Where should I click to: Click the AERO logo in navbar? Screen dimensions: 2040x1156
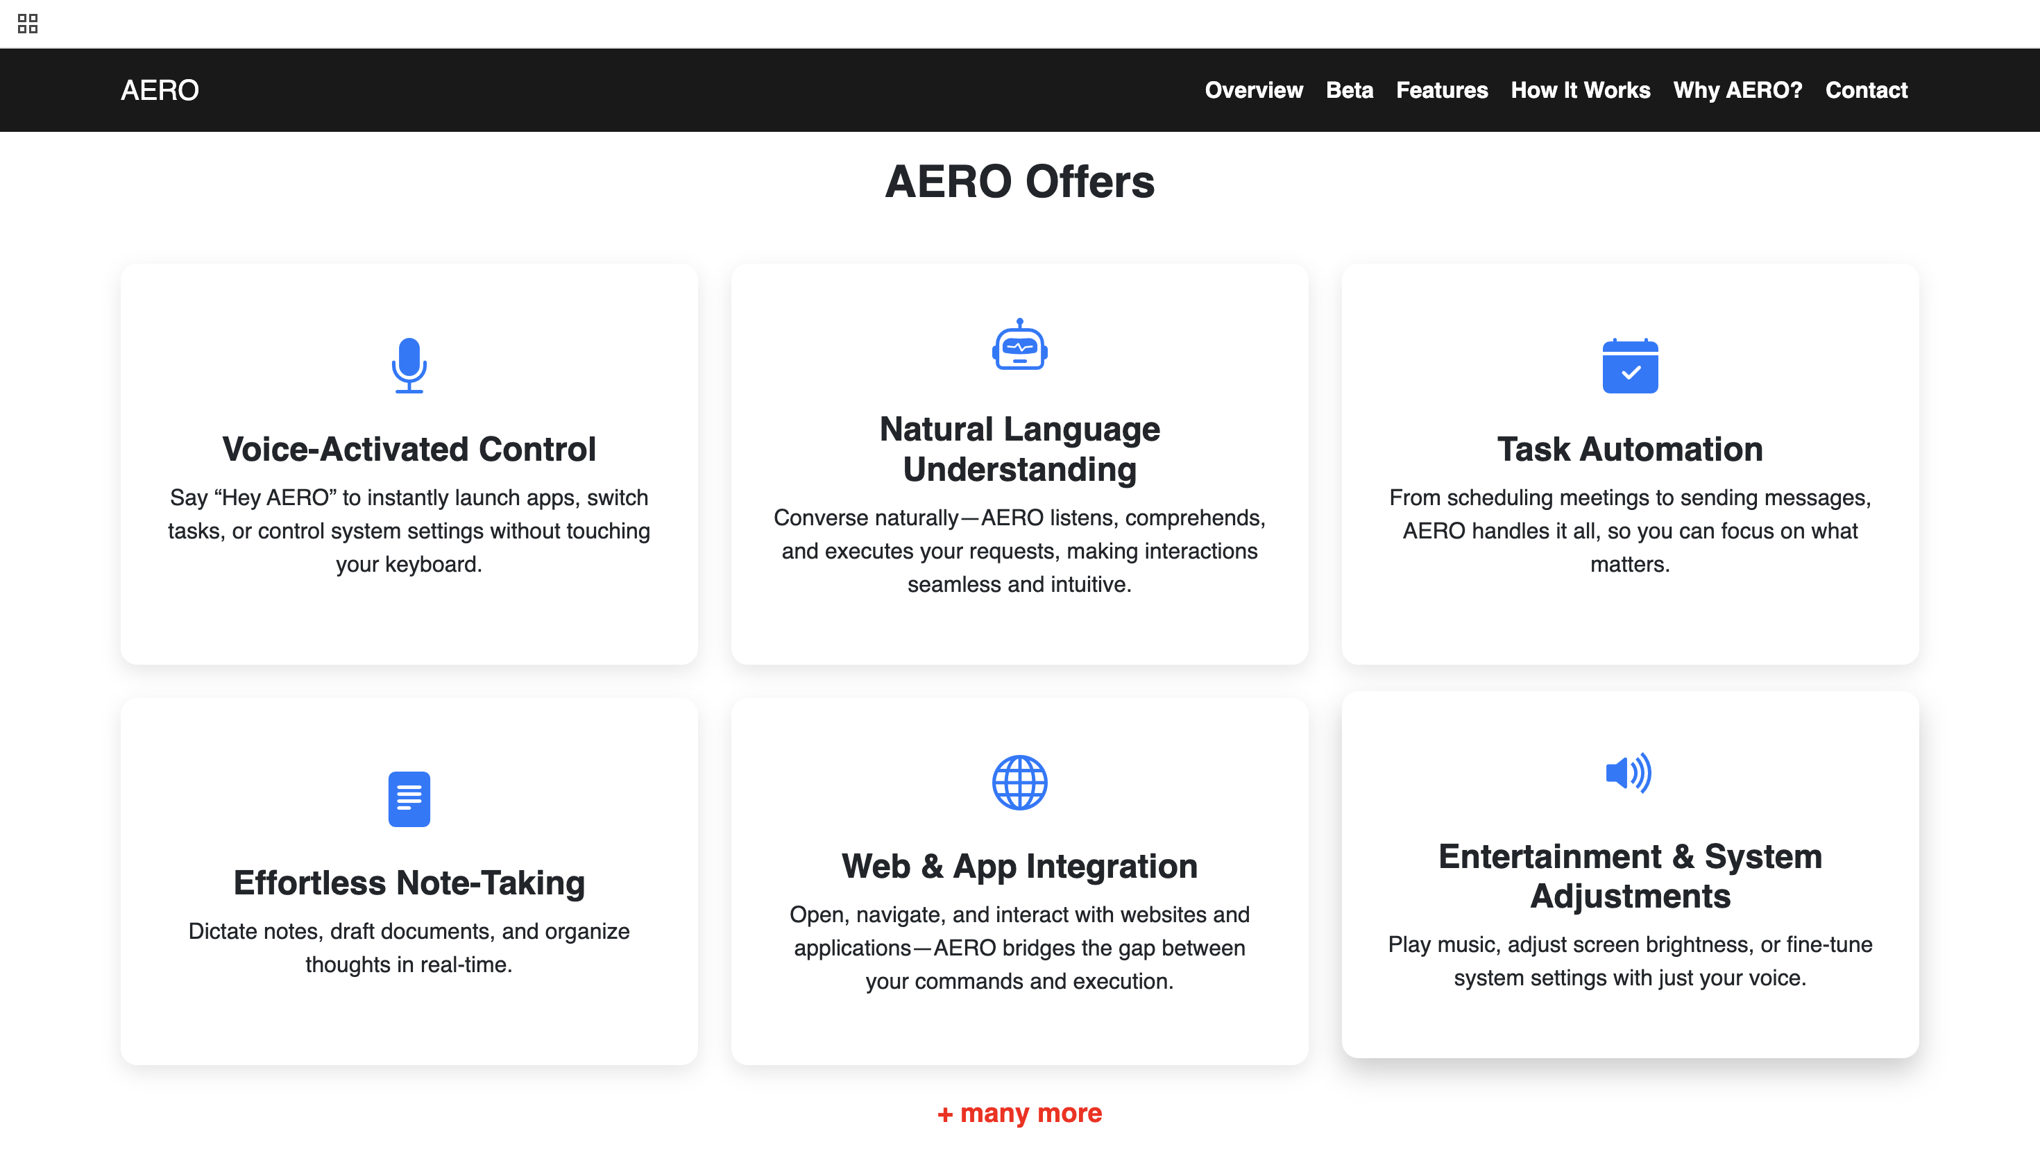160,90
